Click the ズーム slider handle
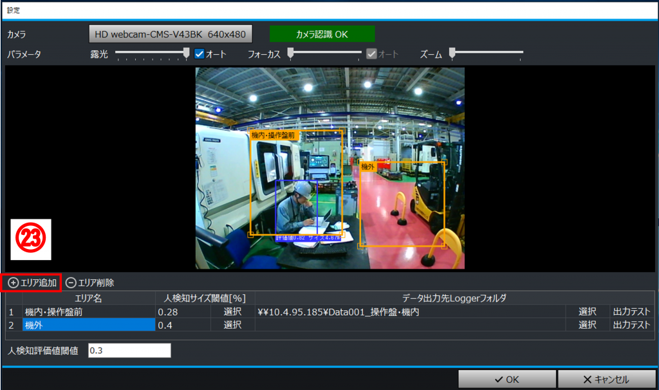 [452, 53]
